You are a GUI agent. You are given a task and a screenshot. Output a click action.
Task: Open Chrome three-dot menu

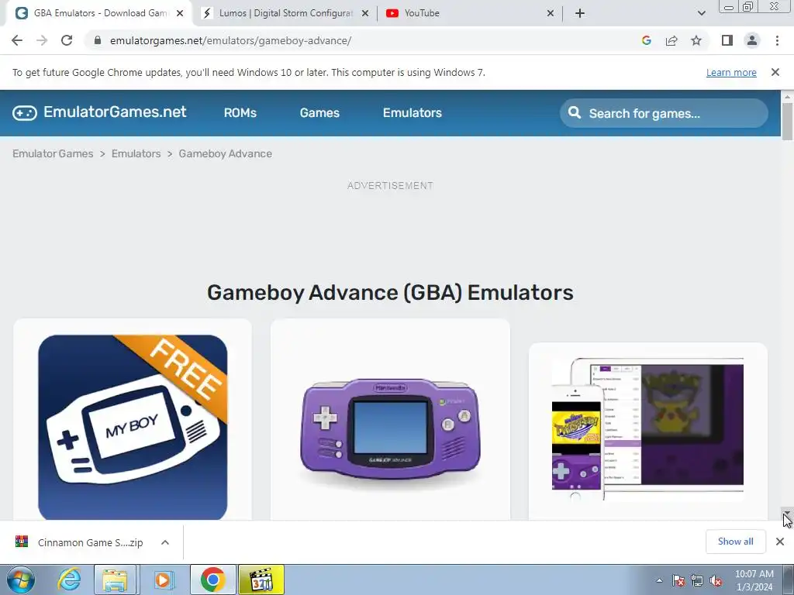[777, 40]
